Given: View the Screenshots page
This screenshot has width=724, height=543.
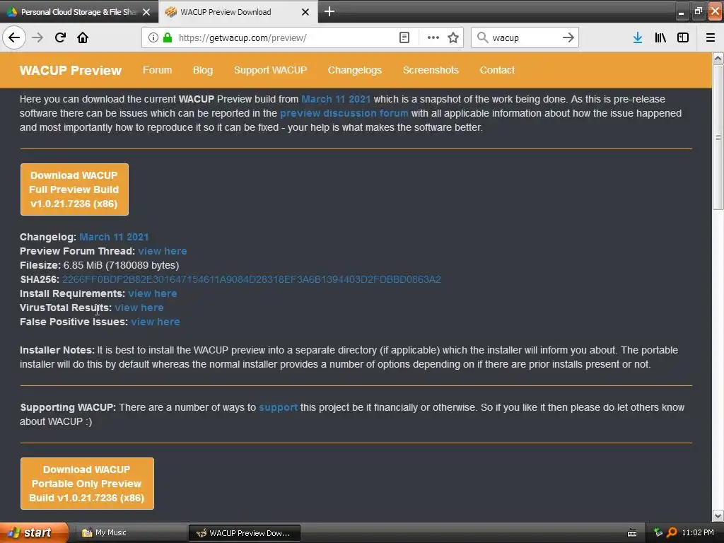Looking at the screenshot, I should tap(431, 70).
